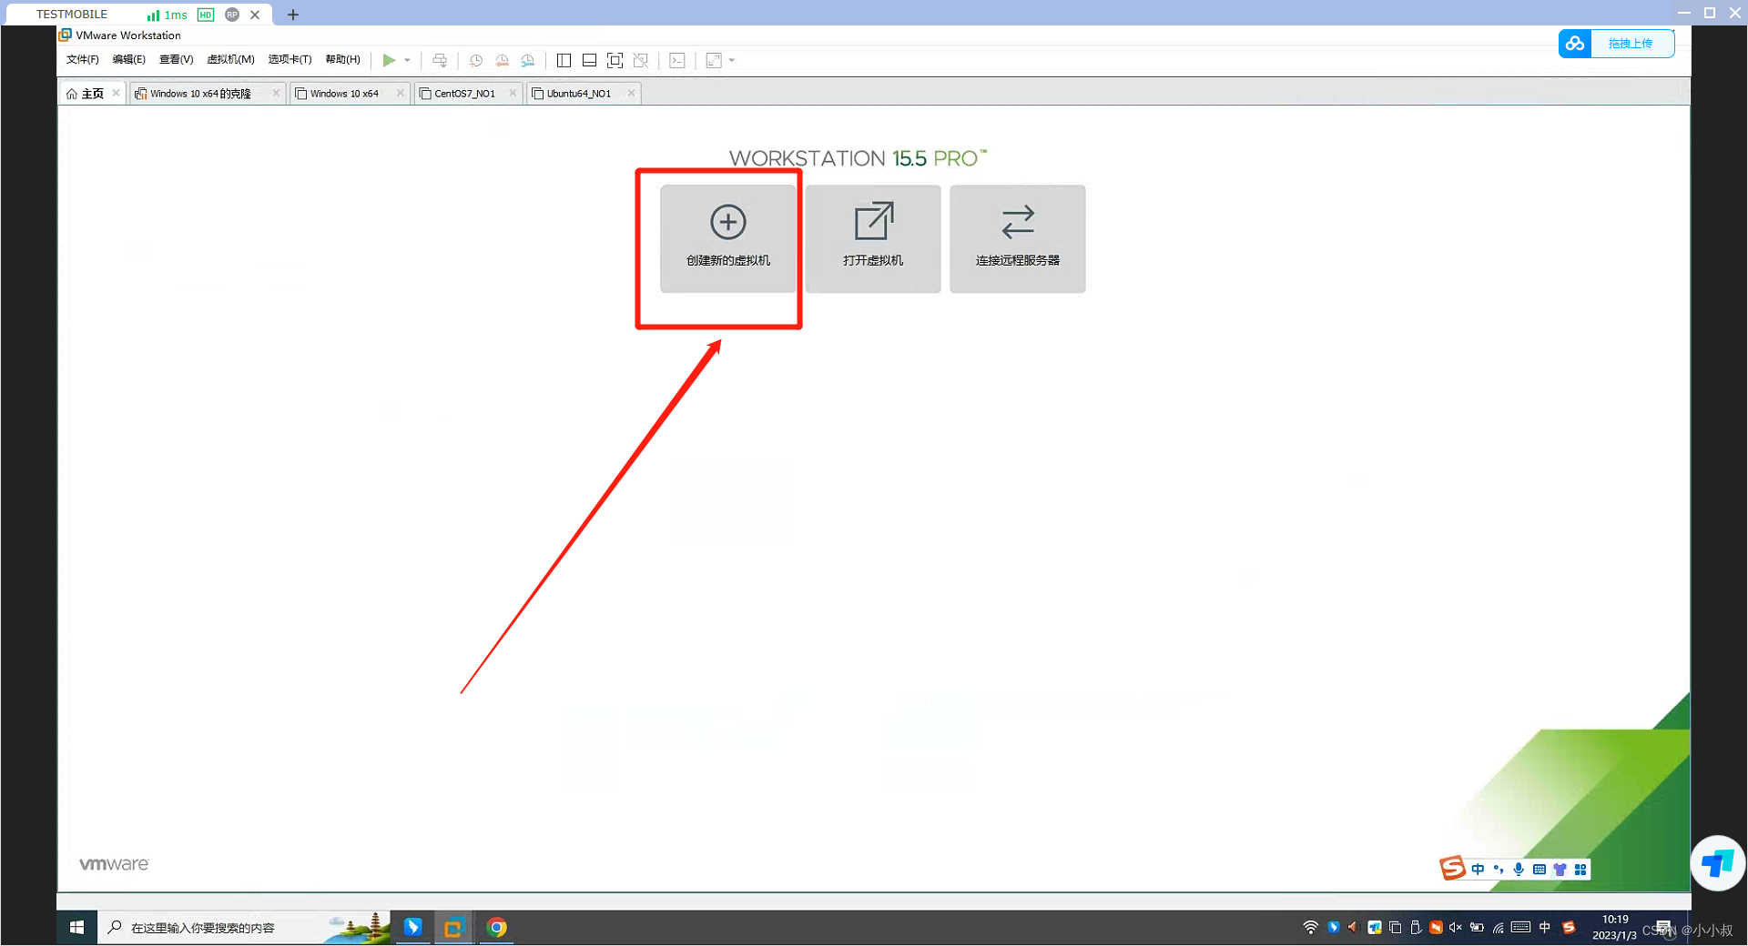Click the revert to snapshot toolbar icon
This screenshot has width=1748, height=946.
502,60
